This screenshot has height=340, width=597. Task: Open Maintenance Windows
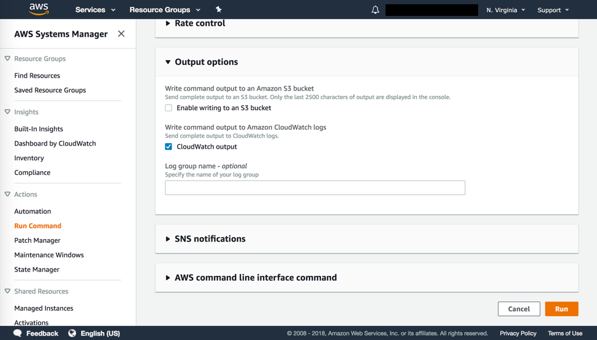tap(49, 255)
